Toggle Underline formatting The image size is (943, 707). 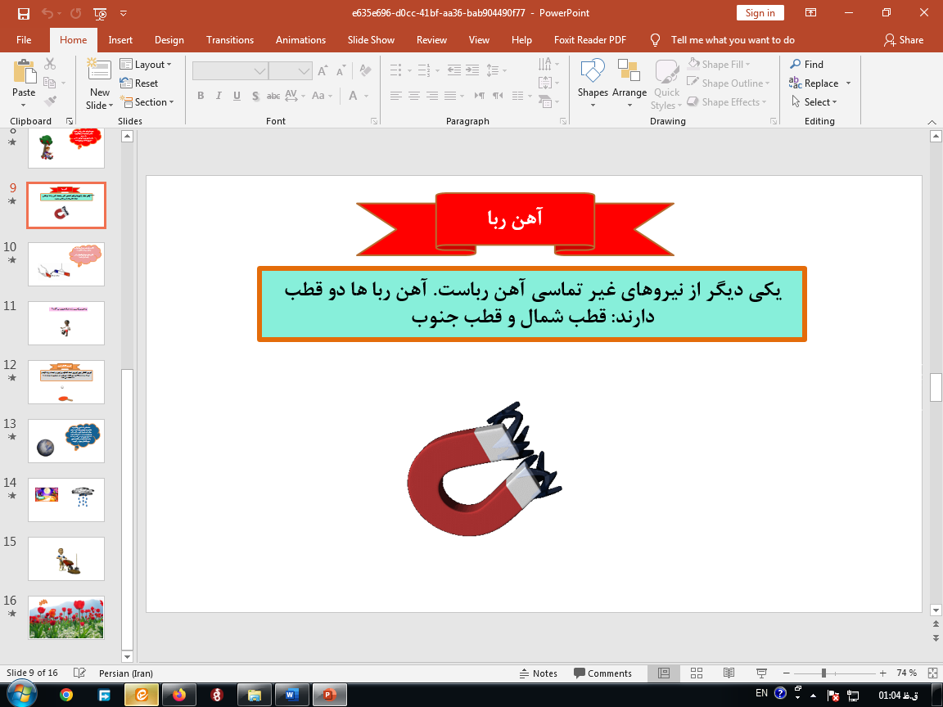(x=237, y=96)
